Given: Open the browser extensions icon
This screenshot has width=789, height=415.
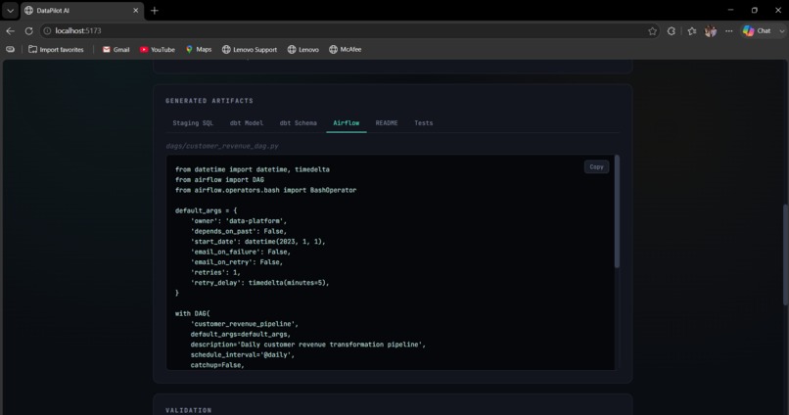Looking at the screenshot, I should pyautogui.click(x=672, y=31).
